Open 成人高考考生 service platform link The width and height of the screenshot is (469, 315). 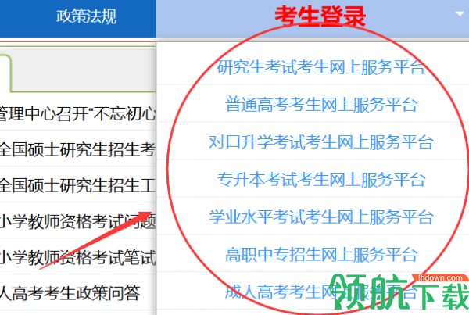click(x=321, y=292)
